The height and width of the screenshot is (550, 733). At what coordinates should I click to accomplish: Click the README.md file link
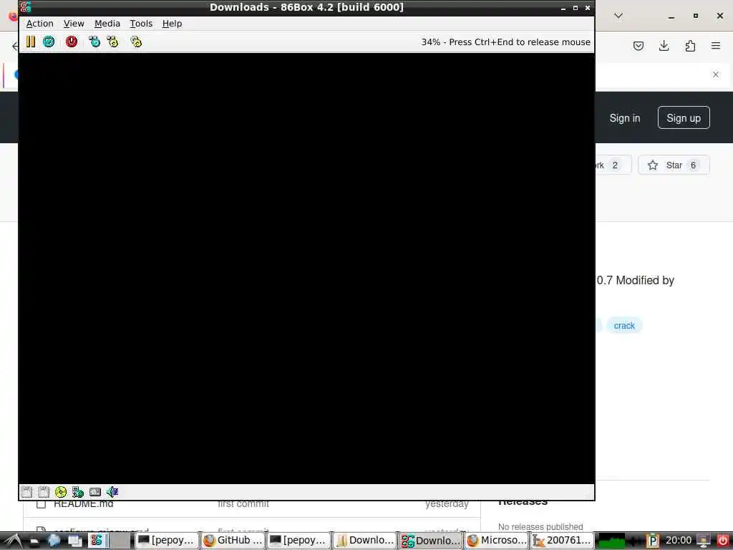[x=84, y=503]
